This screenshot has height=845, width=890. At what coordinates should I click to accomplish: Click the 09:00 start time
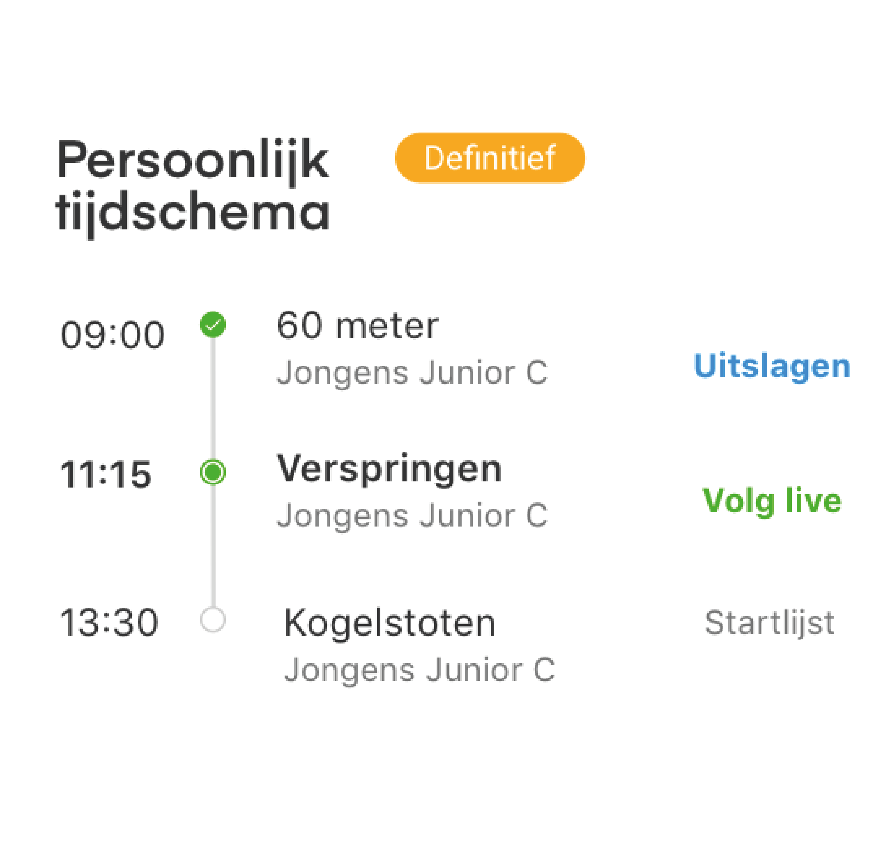point(113,335)
